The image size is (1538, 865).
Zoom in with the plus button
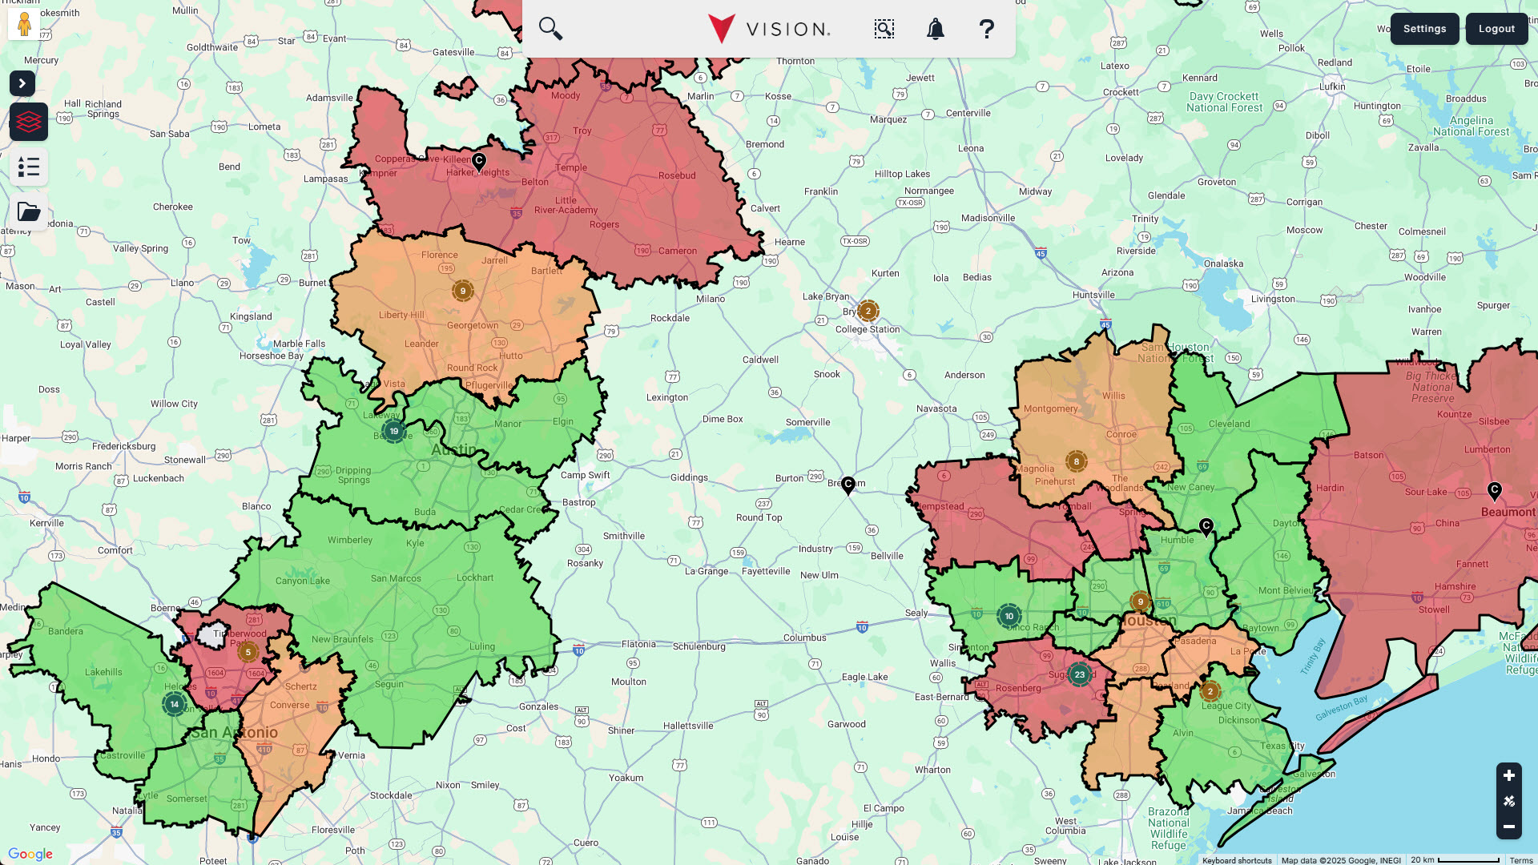[x=1509, y=775]
